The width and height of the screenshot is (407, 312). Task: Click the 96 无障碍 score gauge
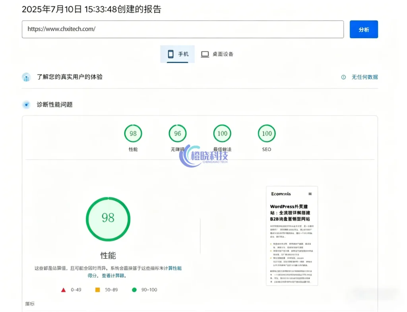pos(177,134)
